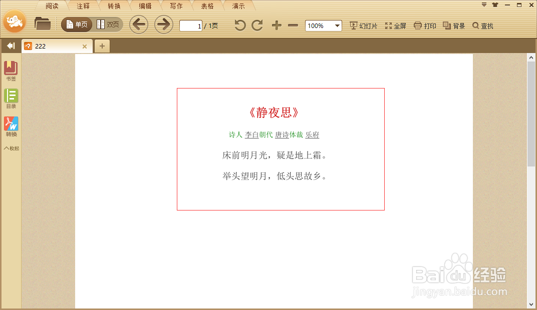Image resolution: width=537 pixels, height=310 pixels.
Task: Go to next page with right arrow
Action: click(x=163, y=24)
